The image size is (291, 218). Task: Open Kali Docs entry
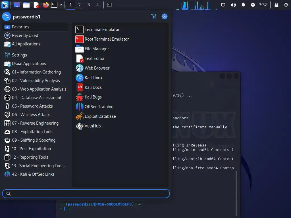pyautogui.click(x=120, y=87)
